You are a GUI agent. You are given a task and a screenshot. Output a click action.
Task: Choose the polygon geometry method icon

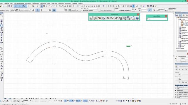(x=33, y=10)
